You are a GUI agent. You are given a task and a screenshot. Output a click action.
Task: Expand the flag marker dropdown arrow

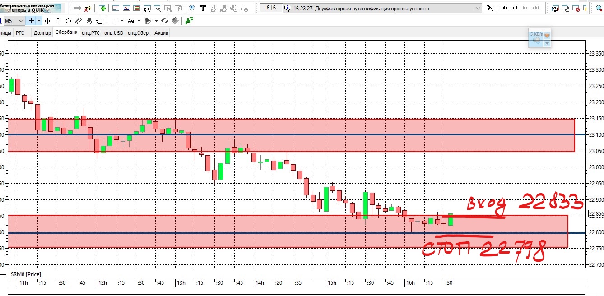click(x=156, y=21)
